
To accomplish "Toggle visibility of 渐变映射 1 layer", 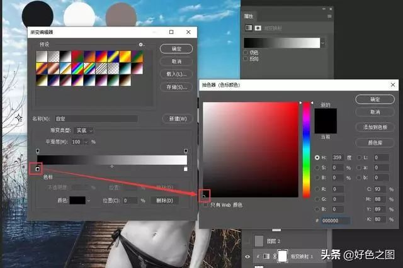I will point(247,257).
